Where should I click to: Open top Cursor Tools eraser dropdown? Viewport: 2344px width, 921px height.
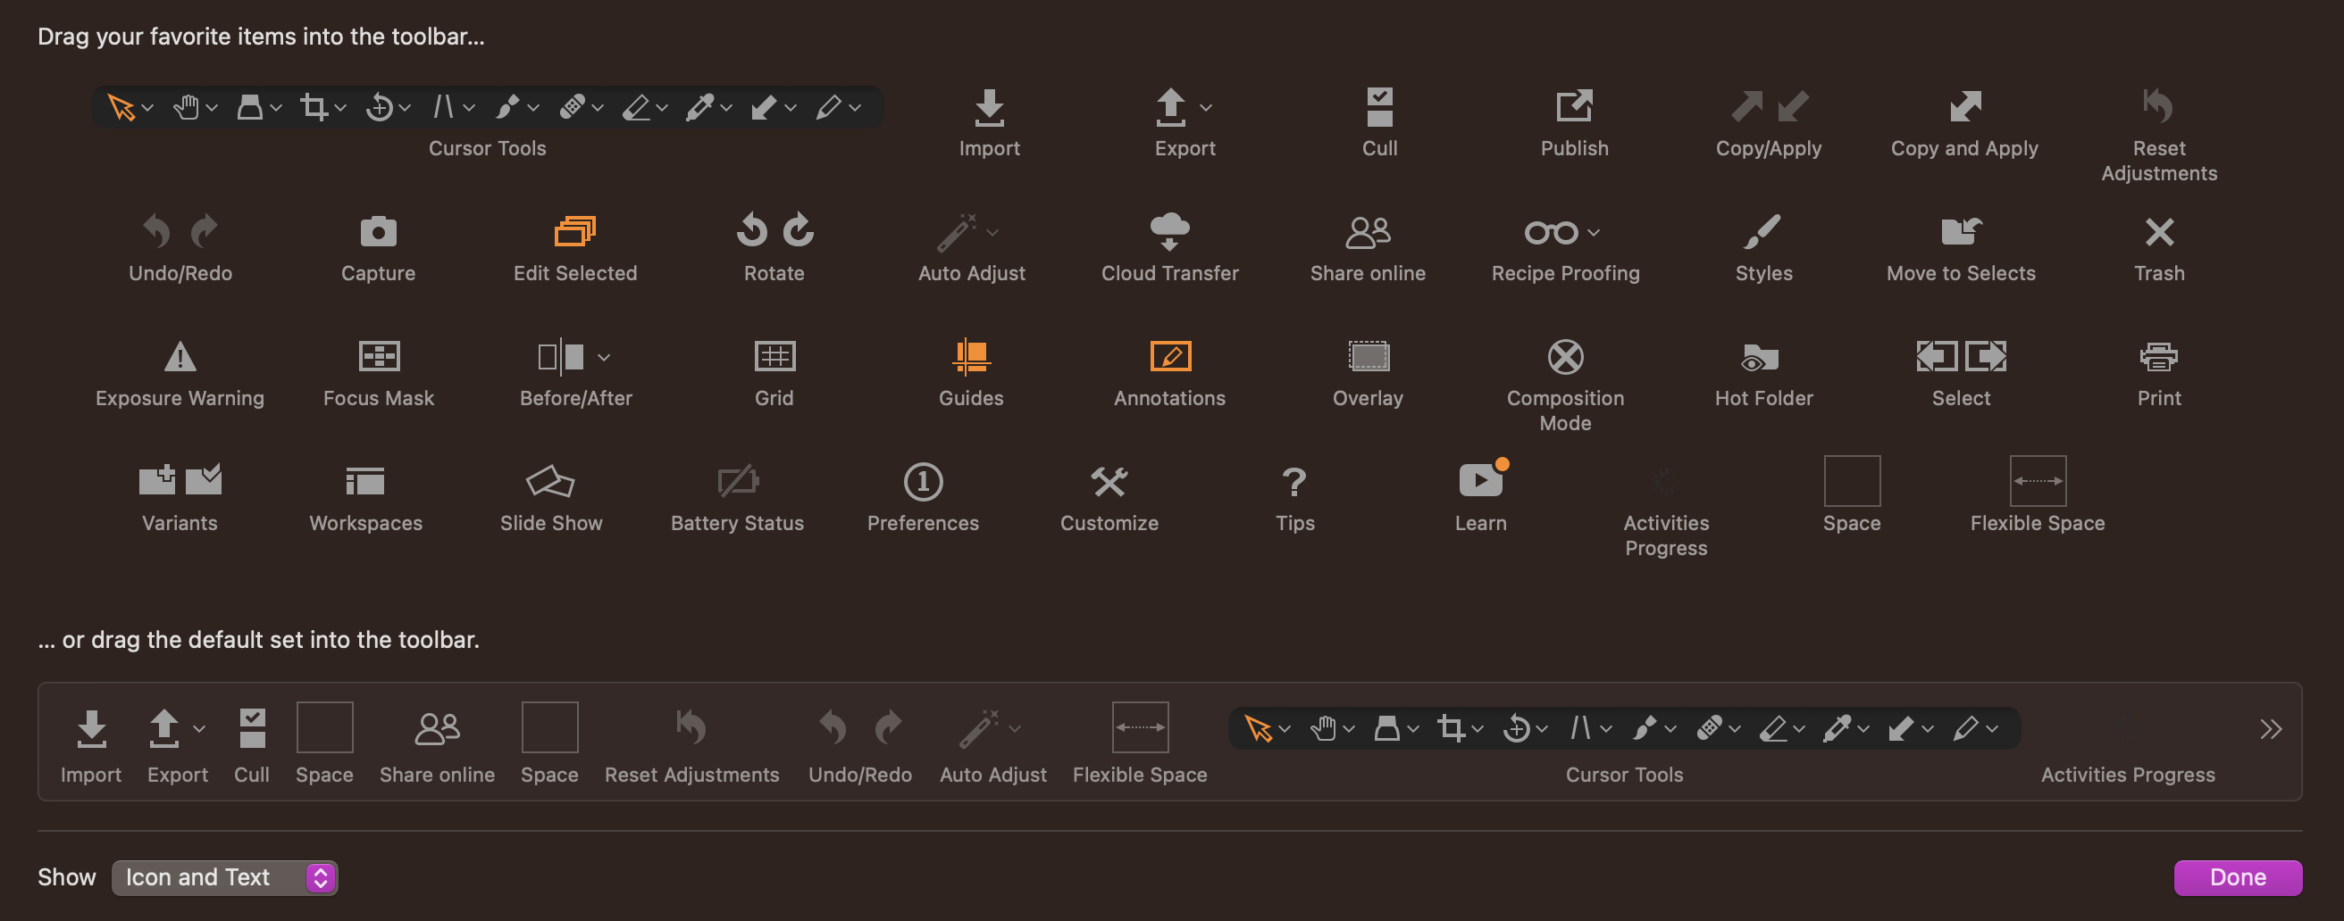coord(662,108)
